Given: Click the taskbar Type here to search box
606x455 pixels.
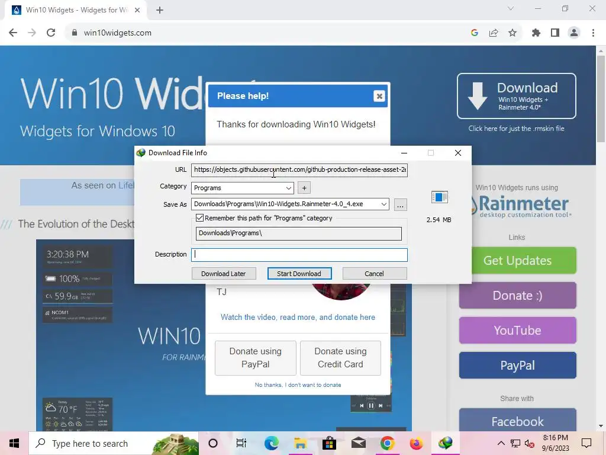Looking at the screenshot, I should pyautogui.click(x=114, y=443).
